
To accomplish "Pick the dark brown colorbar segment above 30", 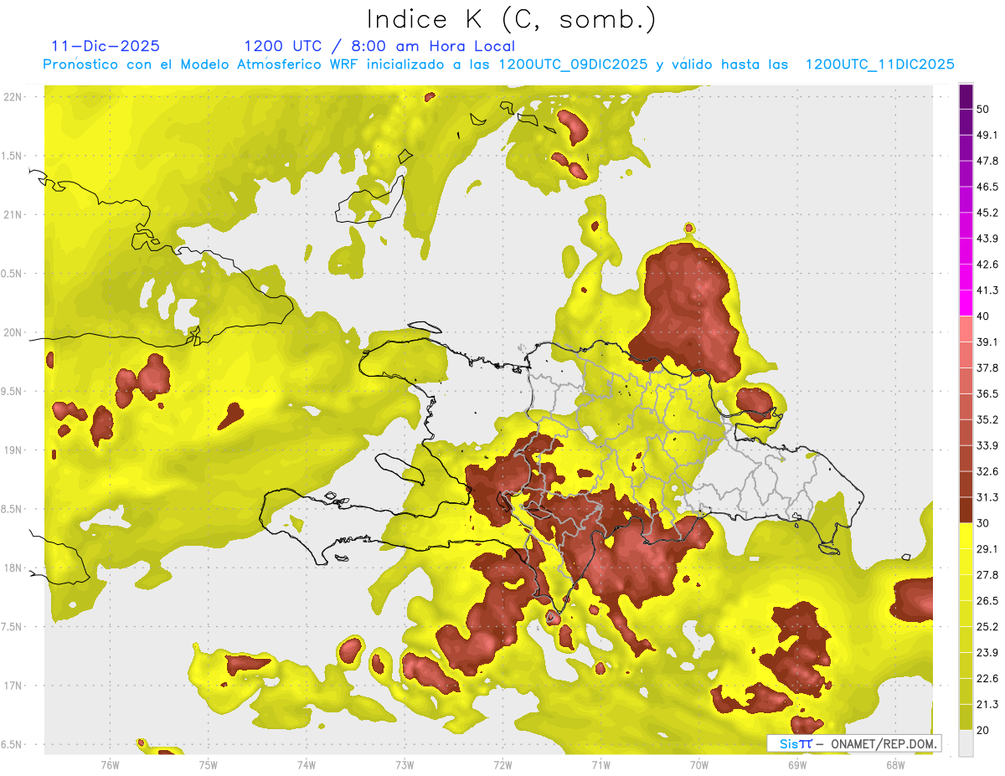I will (x=966, y=510).
